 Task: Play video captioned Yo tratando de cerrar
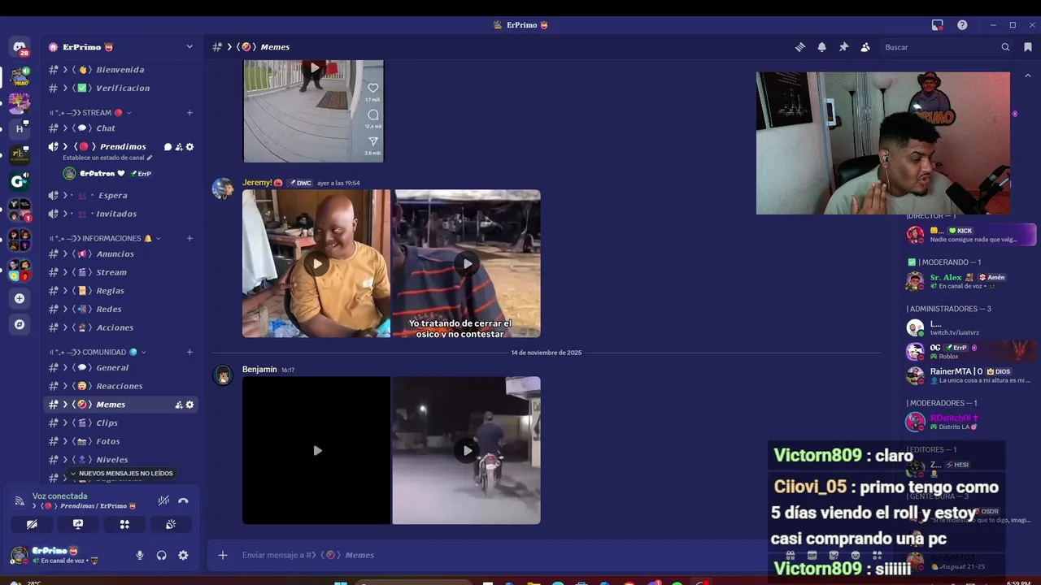(x=467, y=263)
